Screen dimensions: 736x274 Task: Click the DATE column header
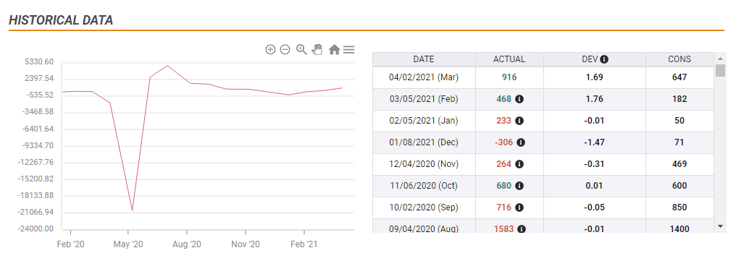(424, 59)
